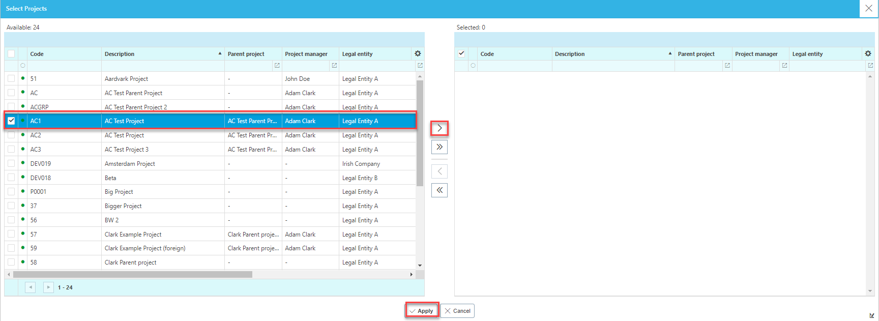The width and height of the screenshot is (879, 321).
Task: Open Parent project filter lookup in Selected grid
Action: pos(727,66)
